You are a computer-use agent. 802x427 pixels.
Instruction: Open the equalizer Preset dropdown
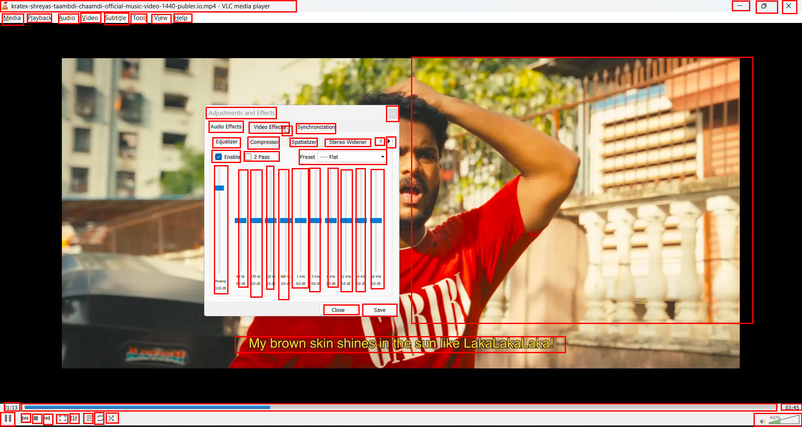(x=352, y=157)
